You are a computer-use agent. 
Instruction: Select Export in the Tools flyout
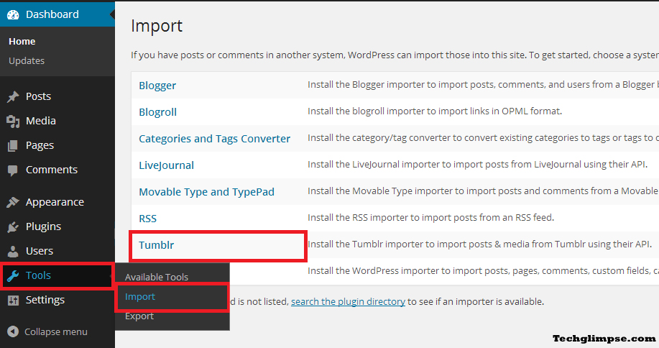tap(139, 316)
